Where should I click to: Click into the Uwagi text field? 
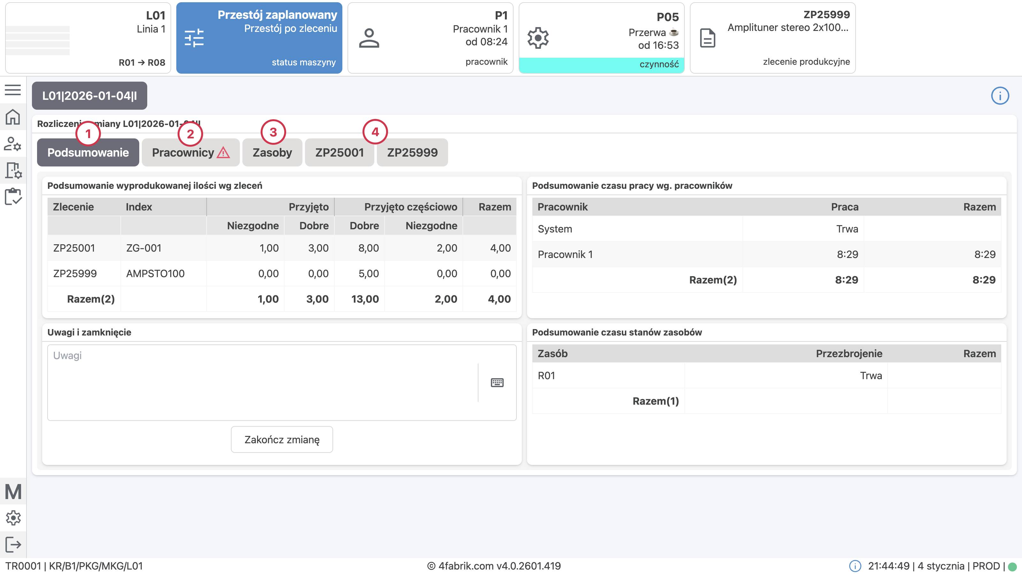[x=262, y=382]
